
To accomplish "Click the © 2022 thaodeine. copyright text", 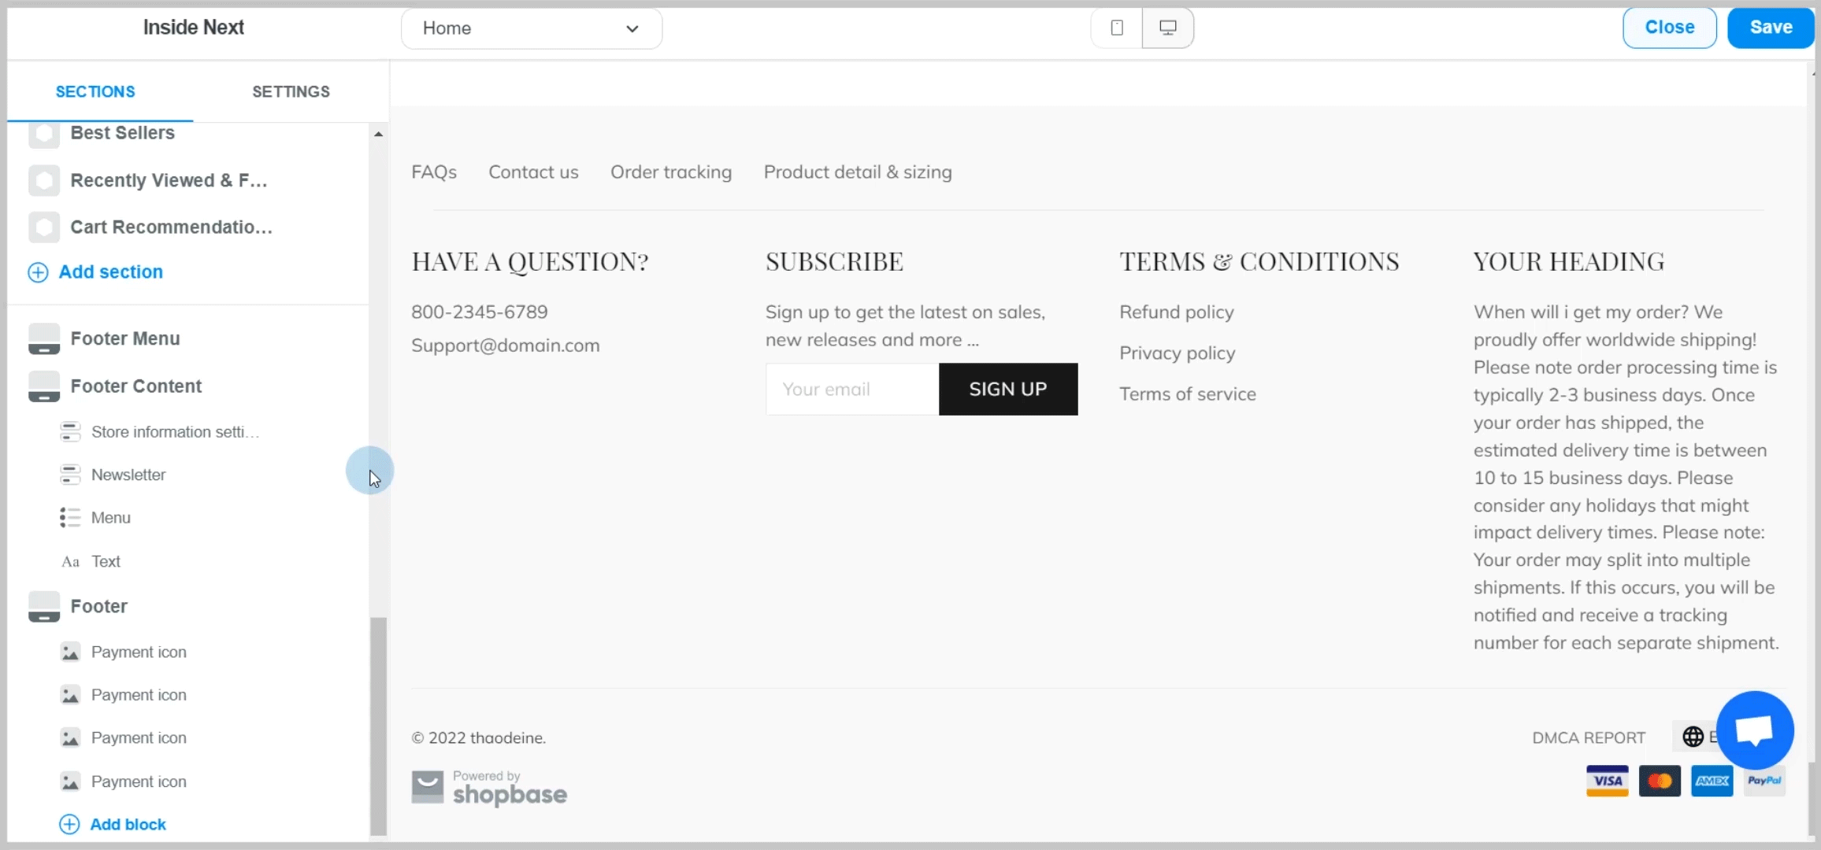I will 479,737.
